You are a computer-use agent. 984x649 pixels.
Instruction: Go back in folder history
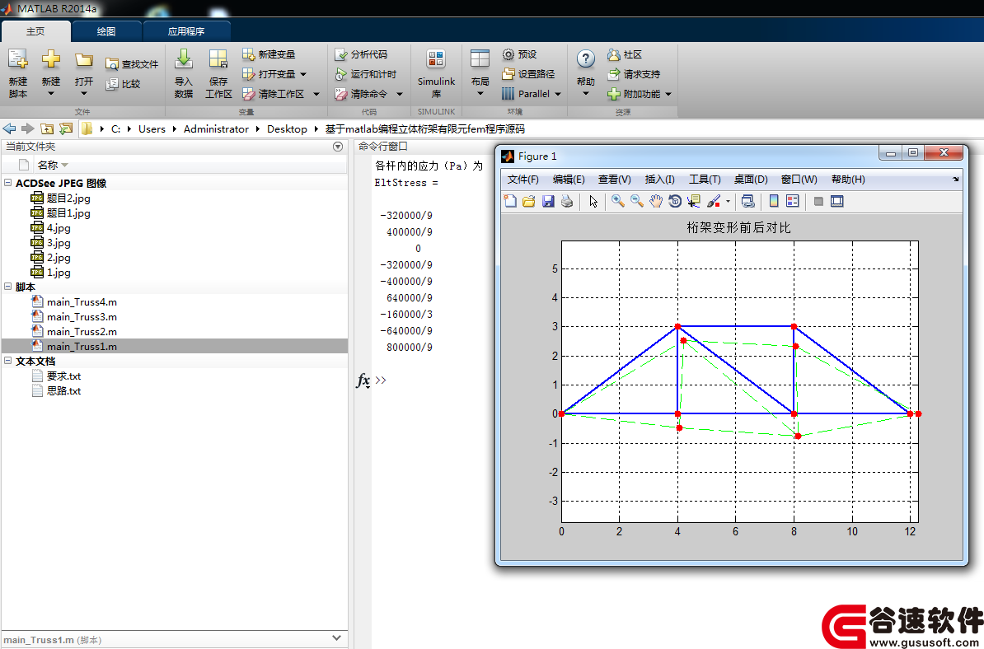pos(9,128)
